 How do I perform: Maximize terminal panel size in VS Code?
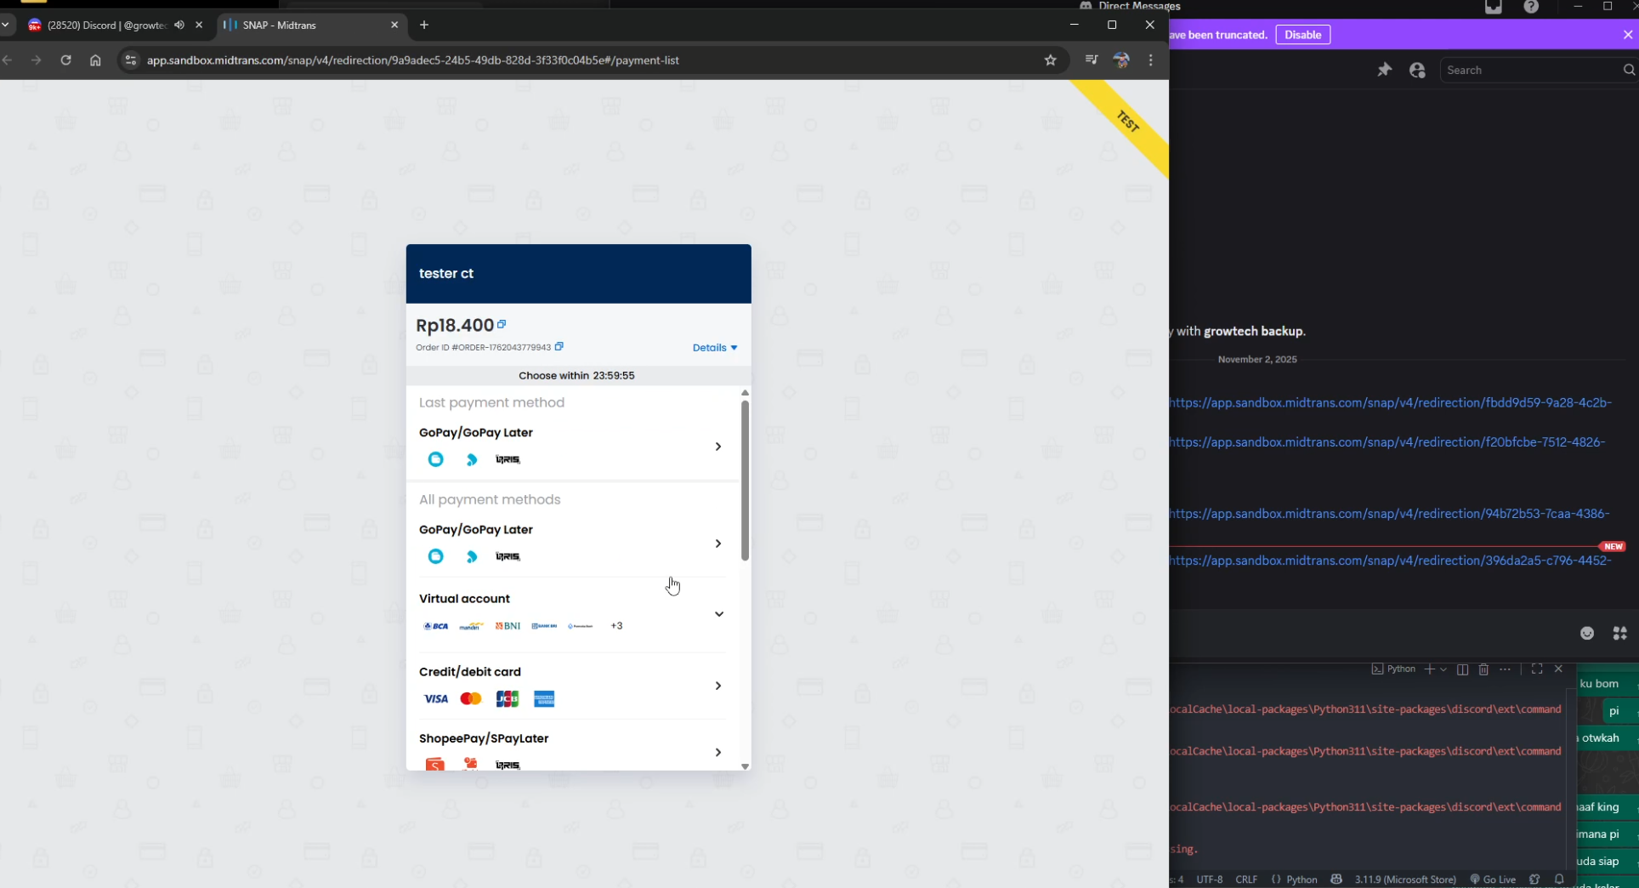click(1537, 669)
